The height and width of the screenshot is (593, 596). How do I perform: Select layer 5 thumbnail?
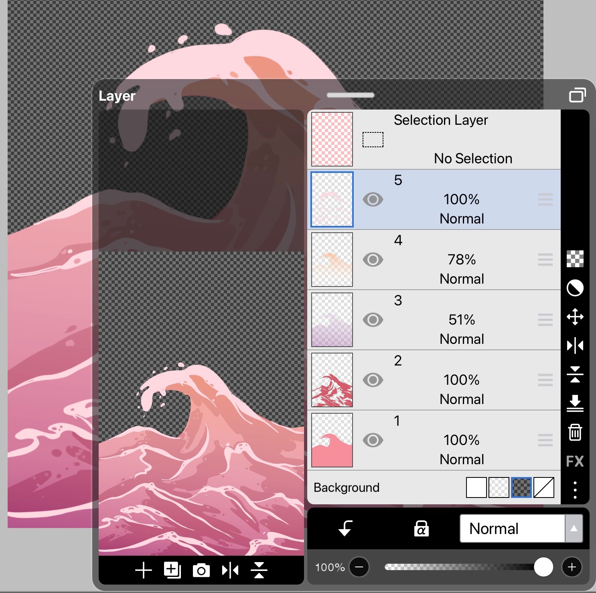[x=332, y=199]
